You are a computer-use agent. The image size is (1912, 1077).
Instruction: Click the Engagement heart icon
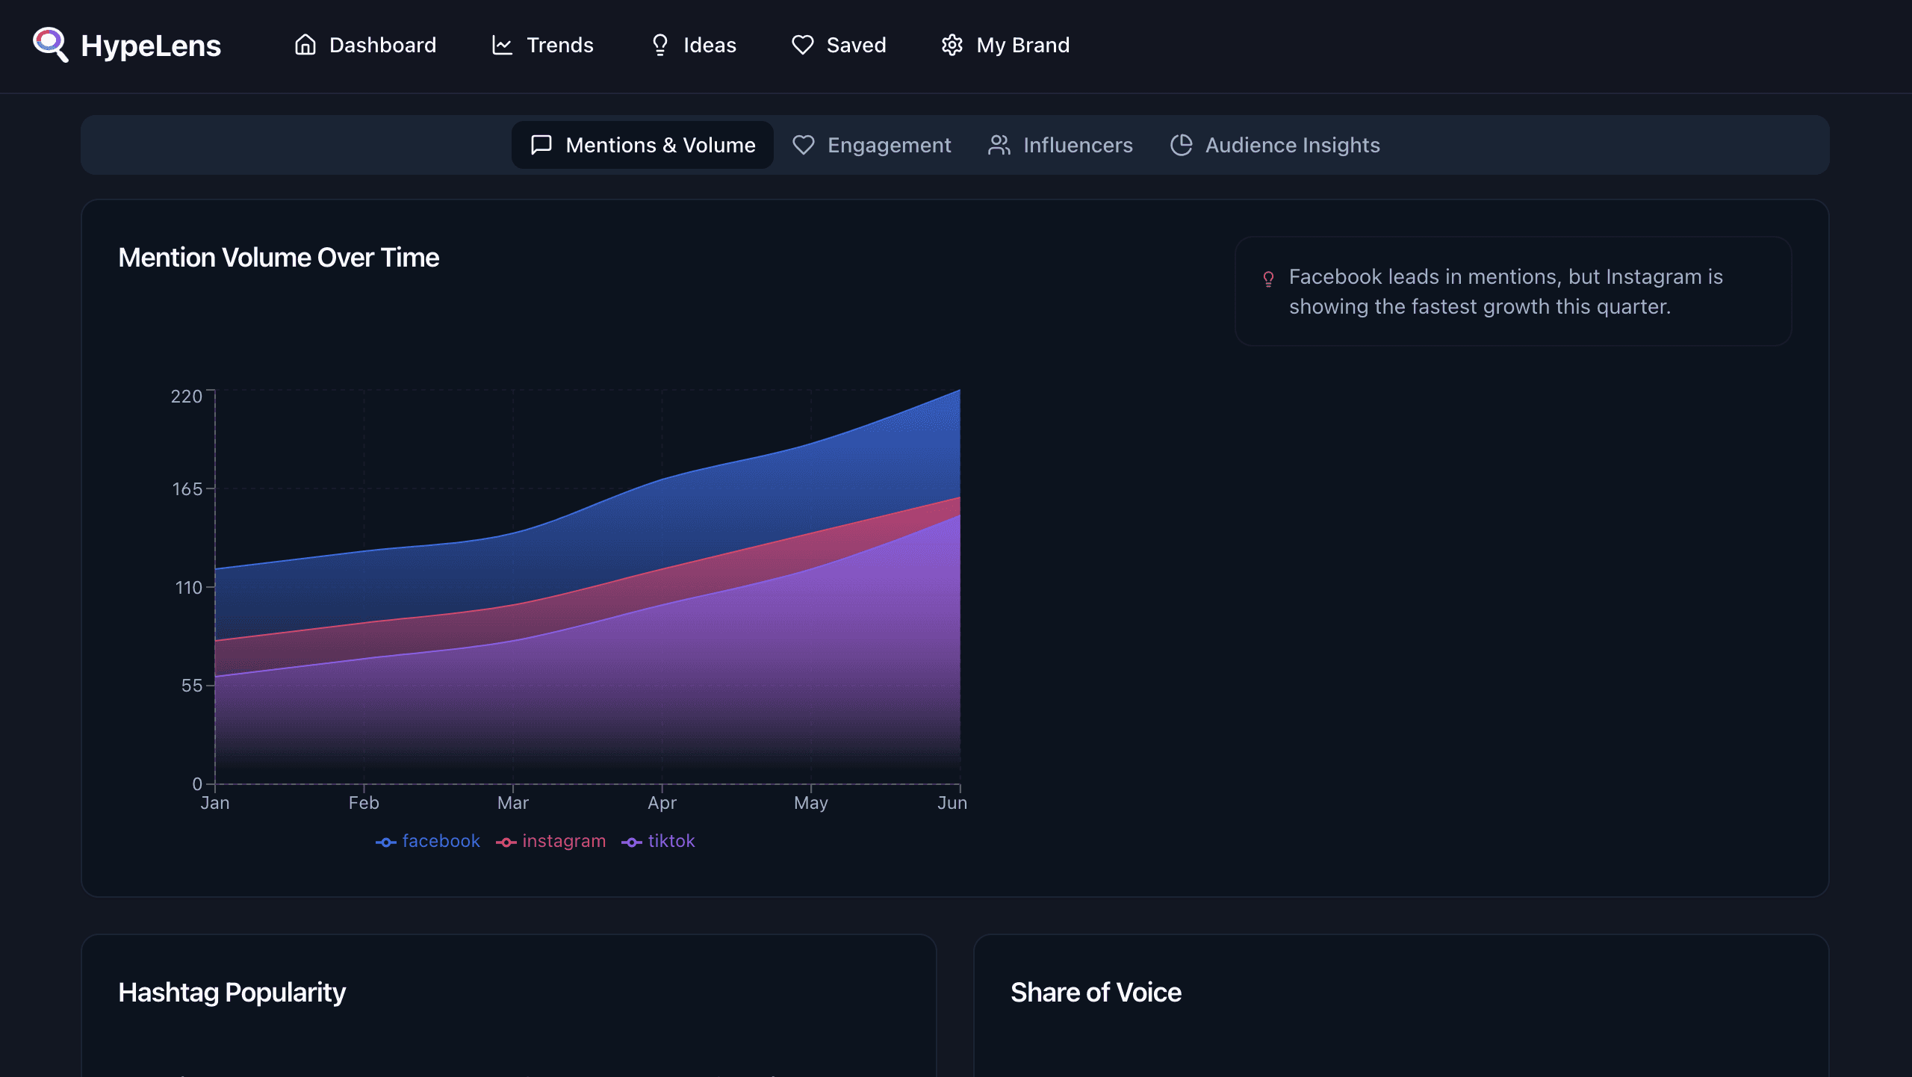click(x=803, y=144)
